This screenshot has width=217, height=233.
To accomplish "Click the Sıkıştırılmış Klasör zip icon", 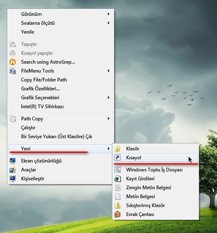I will point(118,205).
